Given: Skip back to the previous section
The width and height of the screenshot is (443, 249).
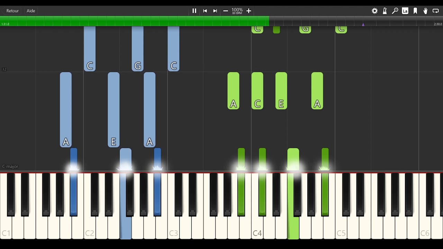Looking at the screenshot, I should click(205, 11).
